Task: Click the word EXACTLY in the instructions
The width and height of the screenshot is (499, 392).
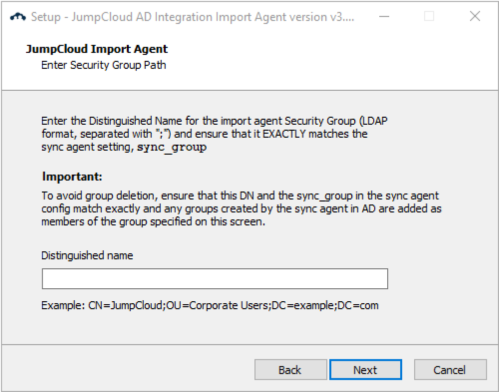Action: [x=284, y=134]
